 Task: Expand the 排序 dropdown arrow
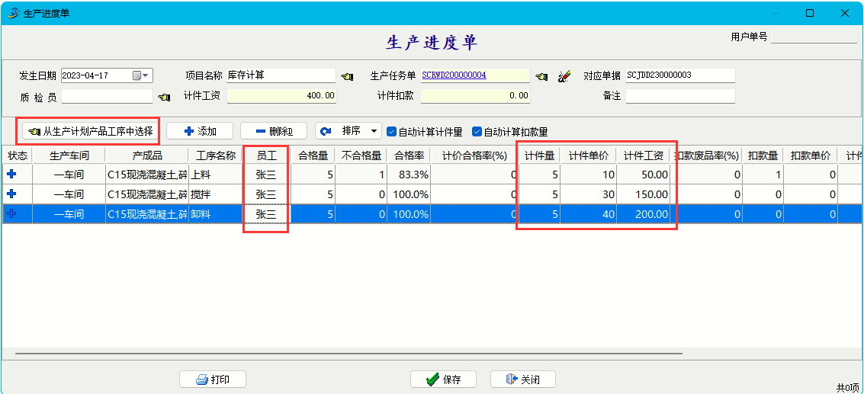point(374,131)
